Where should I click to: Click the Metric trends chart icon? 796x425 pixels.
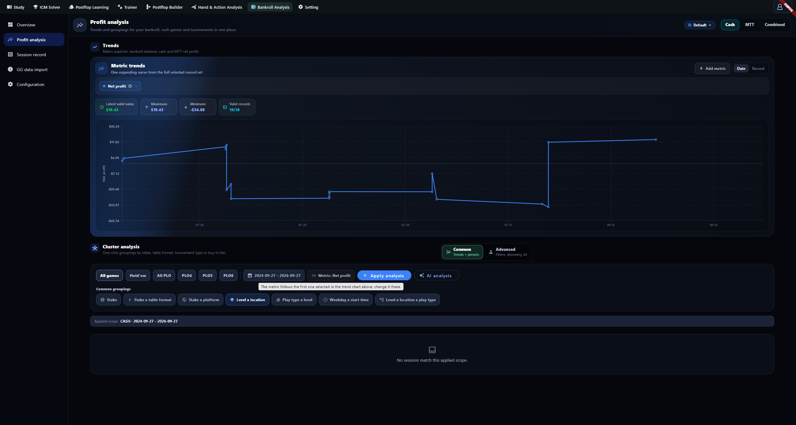[x=101, y=68]
